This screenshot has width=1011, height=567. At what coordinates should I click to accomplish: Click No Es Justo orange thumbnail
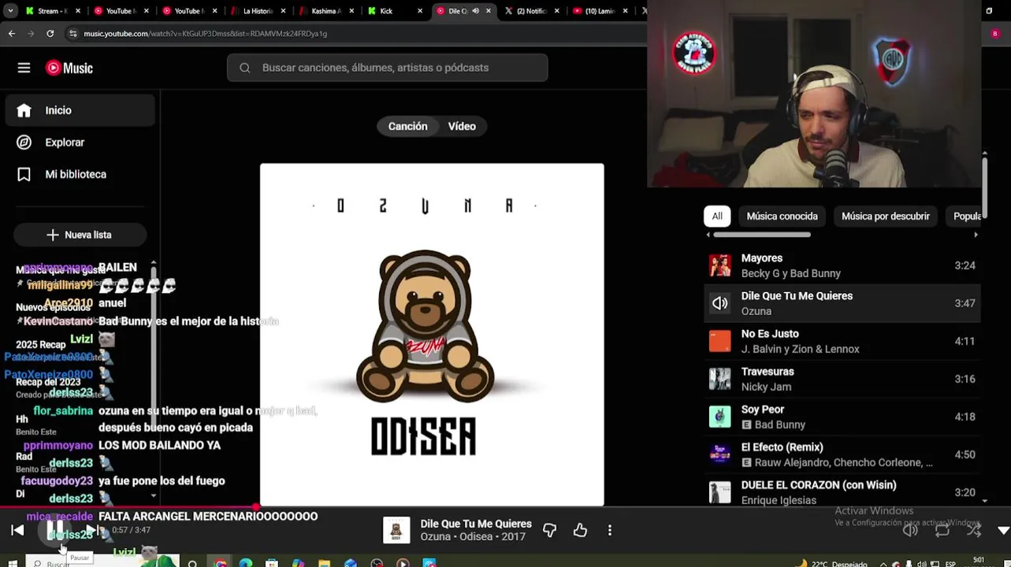coord(719,341)
